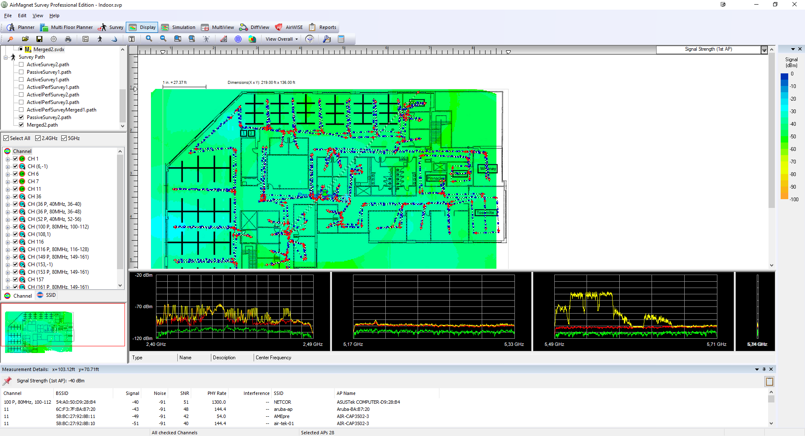Click the floor plan icon in toolbar
805x436 pixels.
(86, 39)
